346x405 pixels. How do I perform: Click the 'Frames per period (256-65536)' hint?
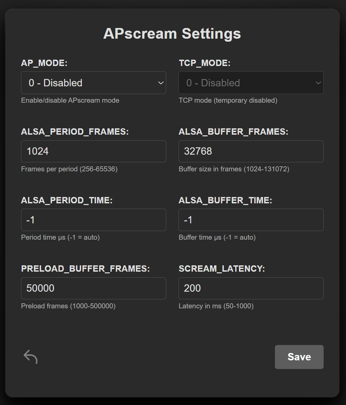(x=69, y=169)
